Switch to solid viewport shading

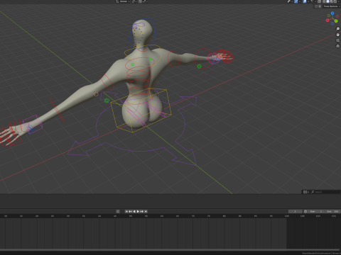328,1
